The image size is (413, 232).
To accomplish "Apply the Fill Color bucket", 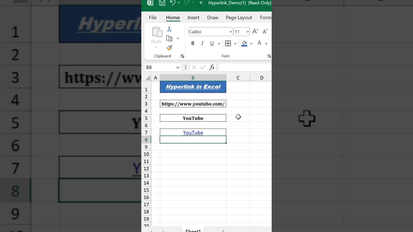I will coord(244,43).
